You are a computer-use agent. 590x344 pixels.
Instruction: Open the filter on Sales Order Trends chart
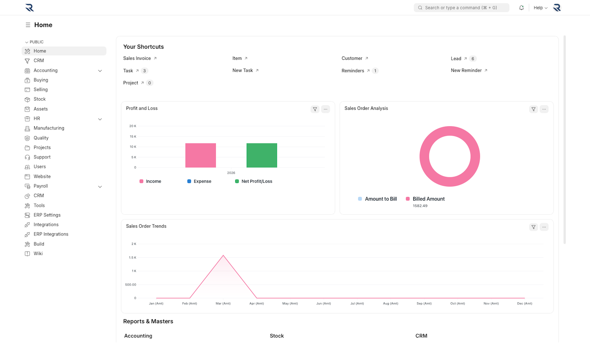[533, 226]
